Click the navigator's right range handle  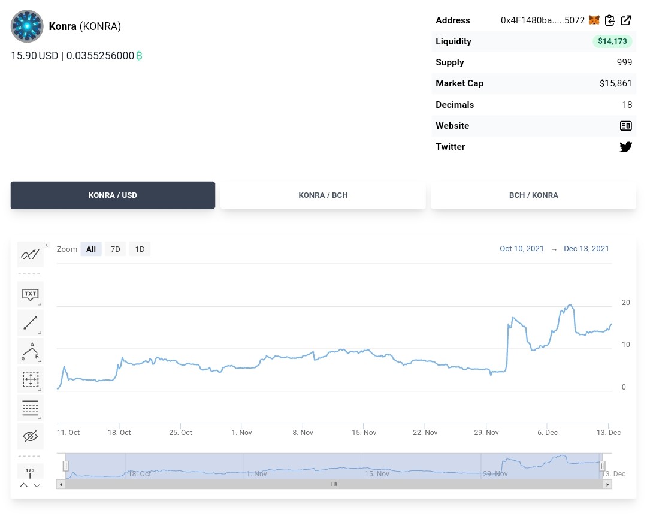(x=602, y=466)
